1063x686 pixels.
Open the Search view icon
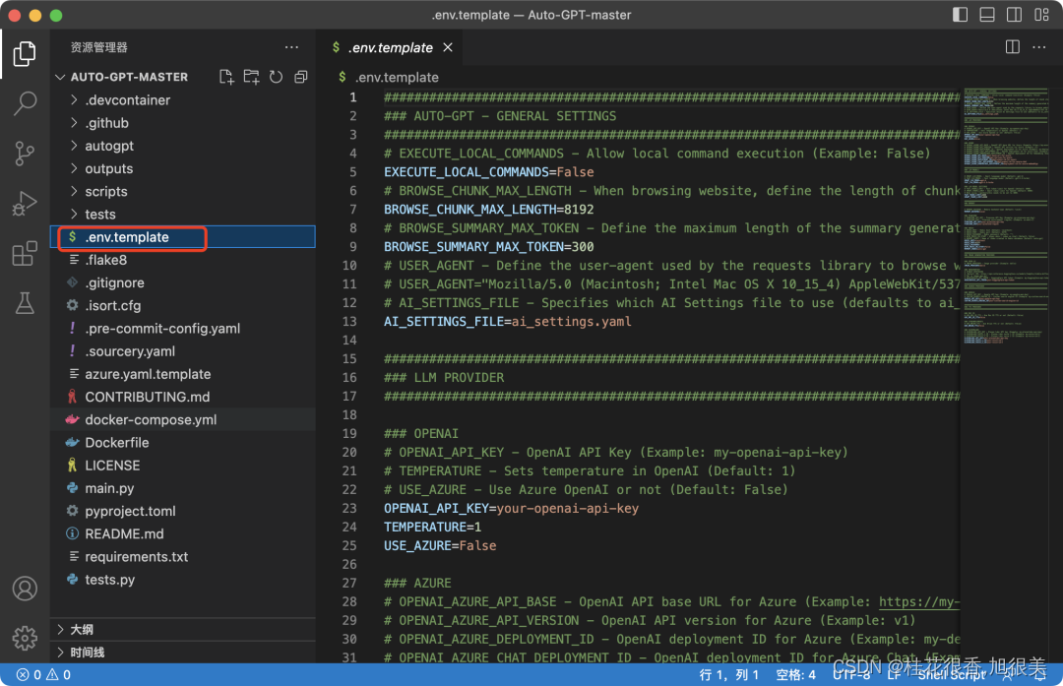click(25, 103)
